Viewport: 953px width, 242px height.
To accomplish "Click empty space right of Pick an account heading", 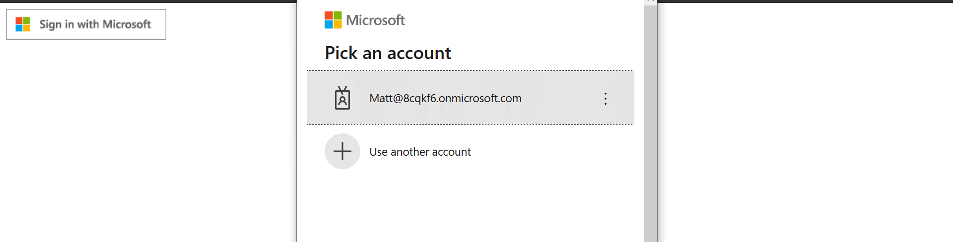I will 546,53.
